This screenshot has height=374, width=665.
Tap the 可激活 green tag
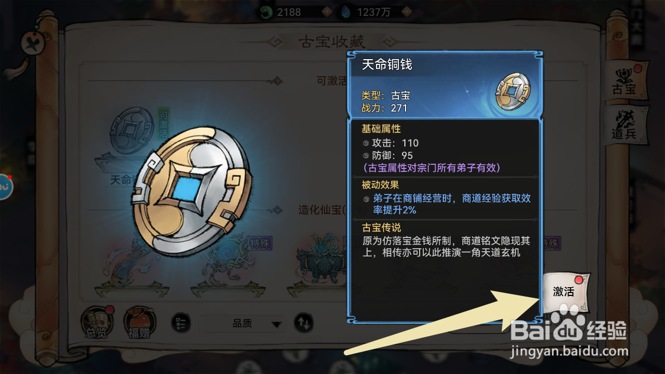[x=163, y=124]
